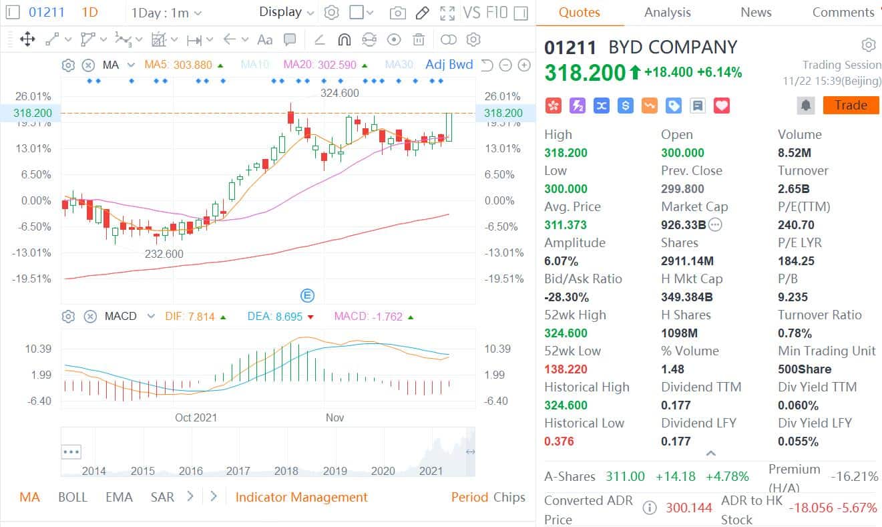This screenshot has width=882, height=527.
Task: Open the MA indicator dropdown arrow
Action: coord(130,65)
